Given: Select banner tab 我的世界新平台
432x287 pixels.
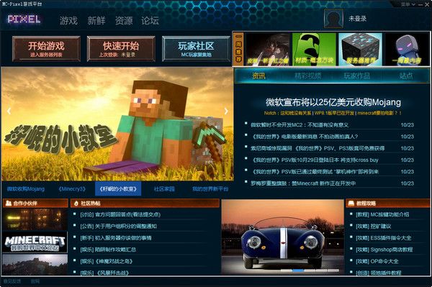Looking at the screenshot, I should 210,188.
